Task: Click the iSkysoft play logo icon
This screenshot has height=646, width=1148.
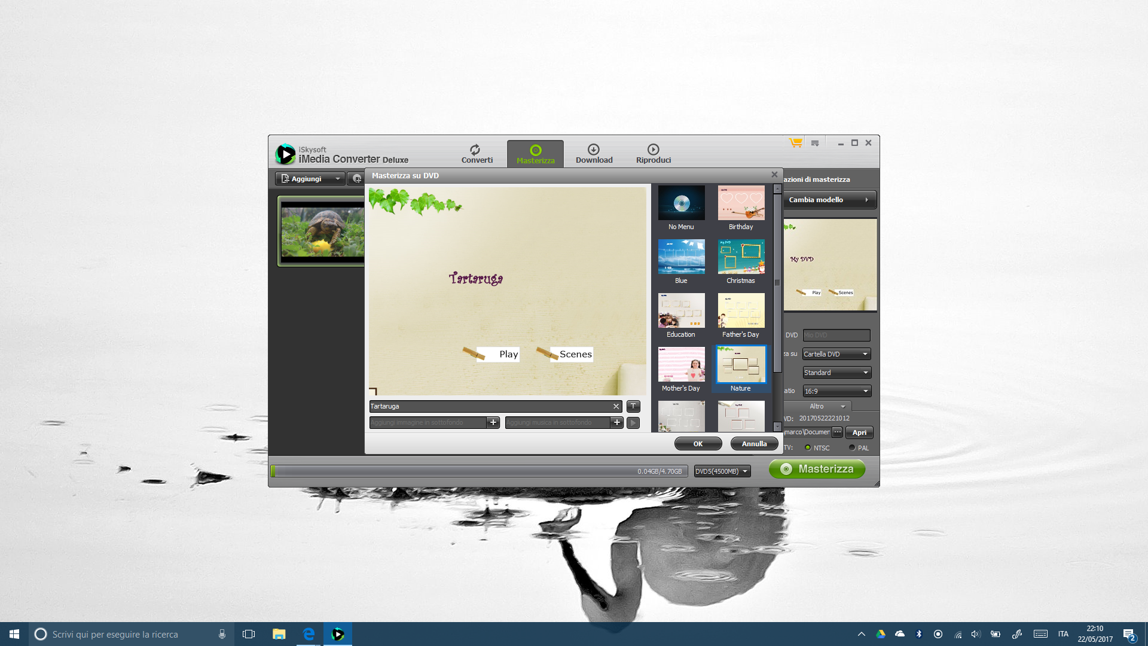Action: coord(285,154)
